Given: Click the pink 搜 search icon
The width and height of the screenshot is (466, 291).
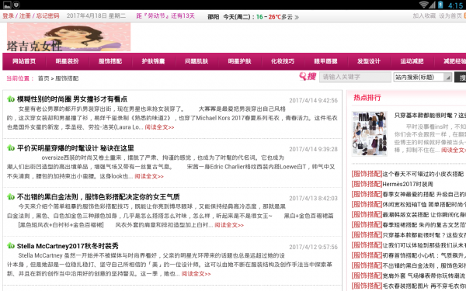Looking at the screenshot, I should coord(308,77).
